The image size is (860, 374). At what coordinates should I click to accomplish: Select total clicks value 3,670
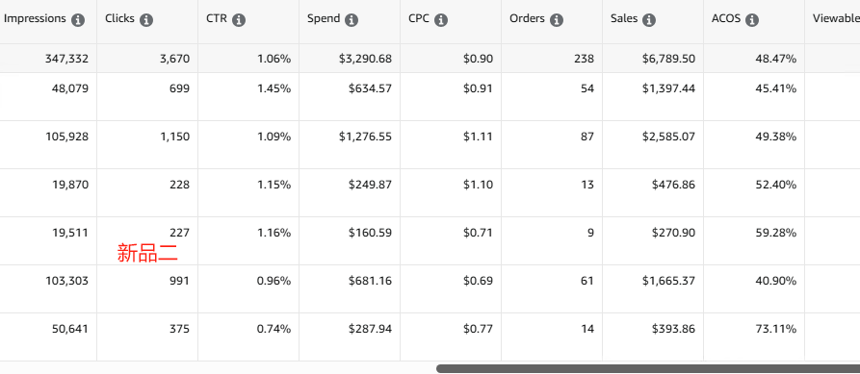175,59
